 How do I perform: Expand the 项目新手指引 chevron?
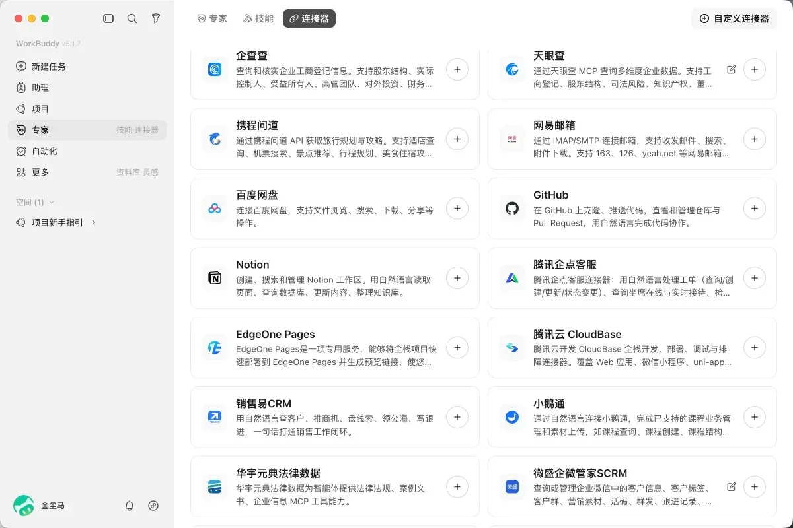point(94,222)
